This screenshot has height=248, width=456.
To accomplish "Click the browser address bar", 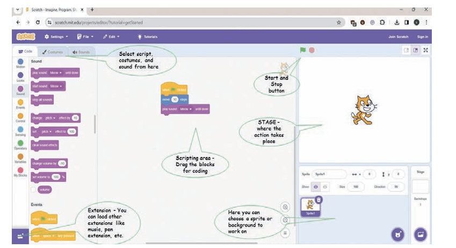I will 195,23.
